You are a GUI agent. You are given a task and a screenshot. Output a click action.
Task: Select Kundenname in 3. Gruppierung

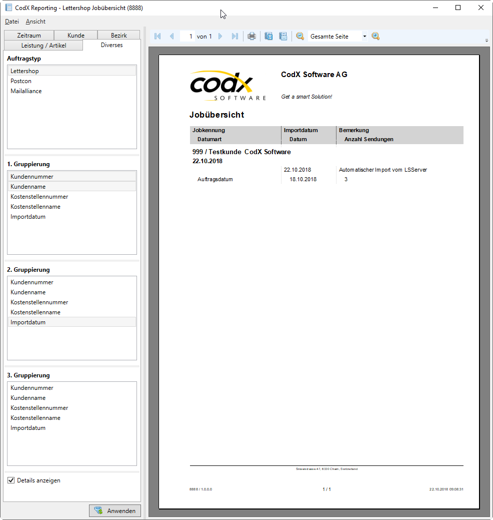[72, 397]
